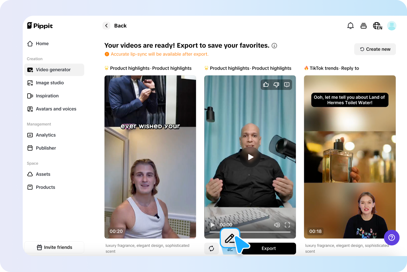
Task: Open account menu via profile avatar
Action: pos(392,25)
